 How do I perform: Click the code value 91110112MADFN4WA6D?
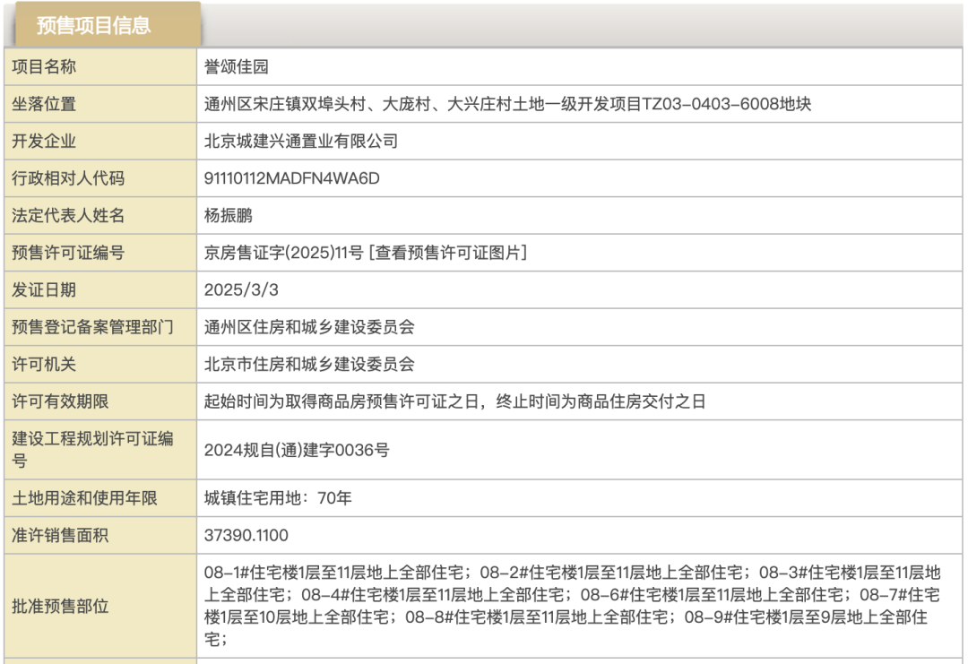click(x=291, y=178)
